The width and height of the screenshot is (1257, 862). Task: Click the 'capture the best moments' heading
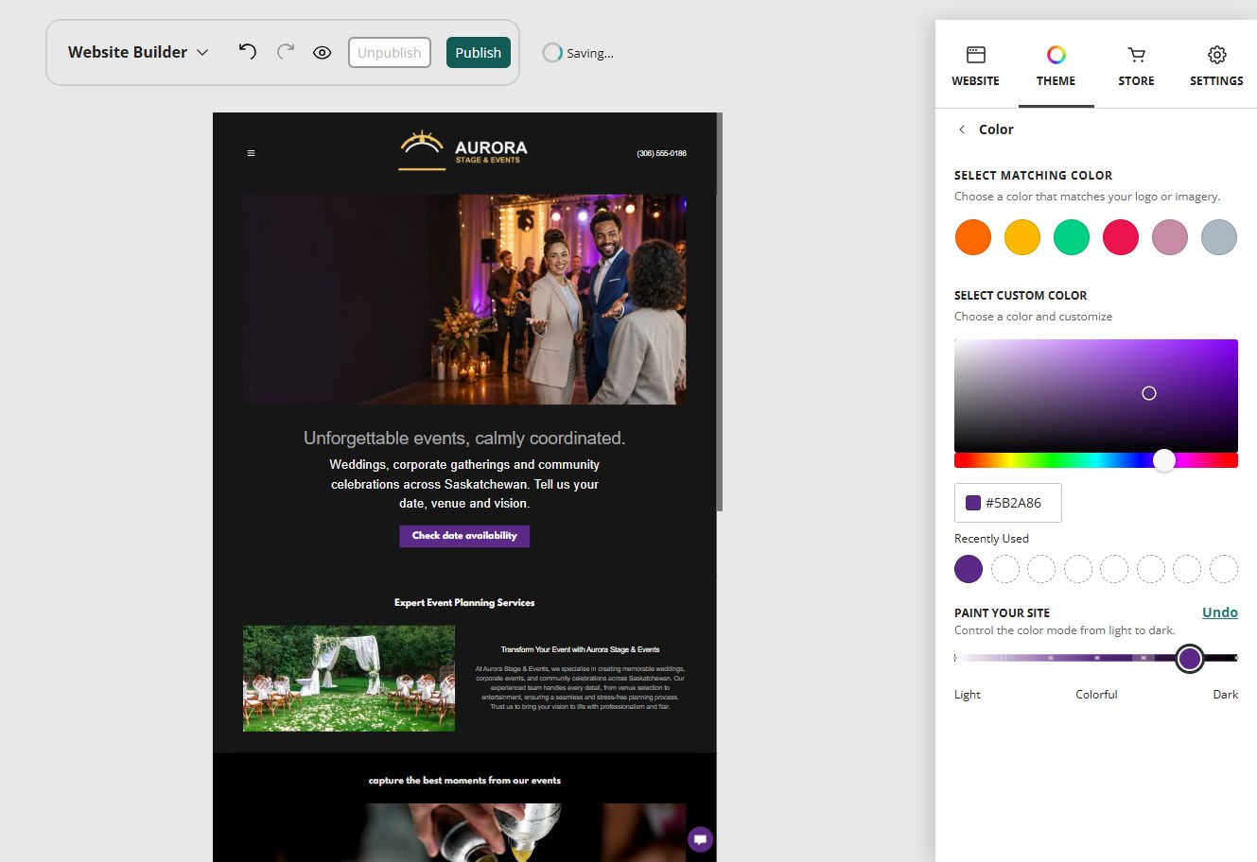click(x=464, y=781)
